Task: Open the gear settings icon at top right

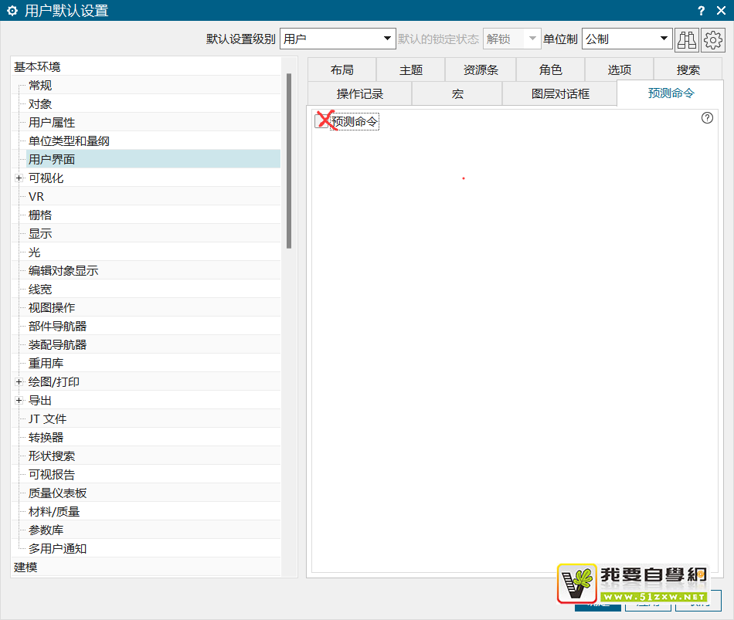Action: pyautogui.click(x=712, y=39)
